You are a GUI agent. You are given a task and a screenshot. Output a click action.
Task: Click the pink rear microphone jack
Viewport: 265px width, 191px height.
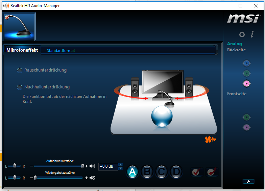(x=247, y=84)
